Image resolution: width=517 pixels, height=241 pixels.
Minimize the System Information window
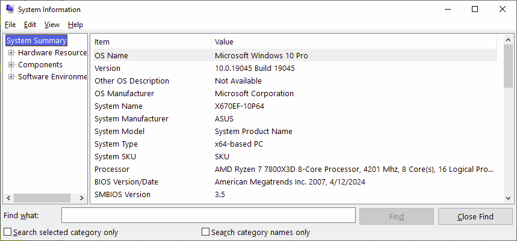(447, 9)
